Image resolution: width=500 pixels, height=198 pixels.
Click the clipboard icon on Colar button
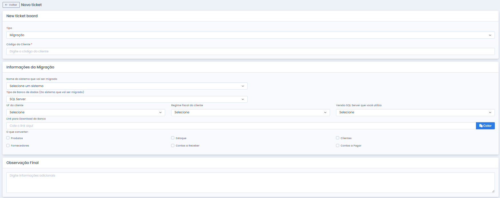[481, 126]
